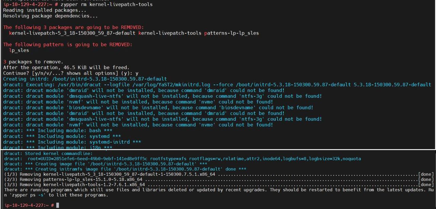Click the 'Including module: systemd-initrd' line
This screenshot has width=436, height=209.
[72, 142]
